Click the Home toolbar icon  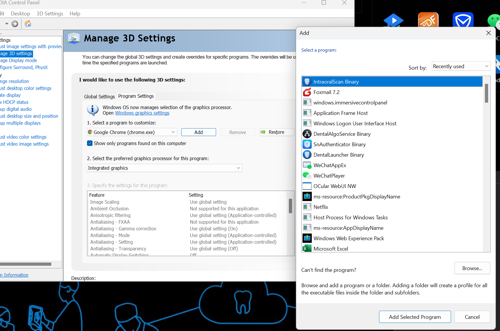point(28,24)
